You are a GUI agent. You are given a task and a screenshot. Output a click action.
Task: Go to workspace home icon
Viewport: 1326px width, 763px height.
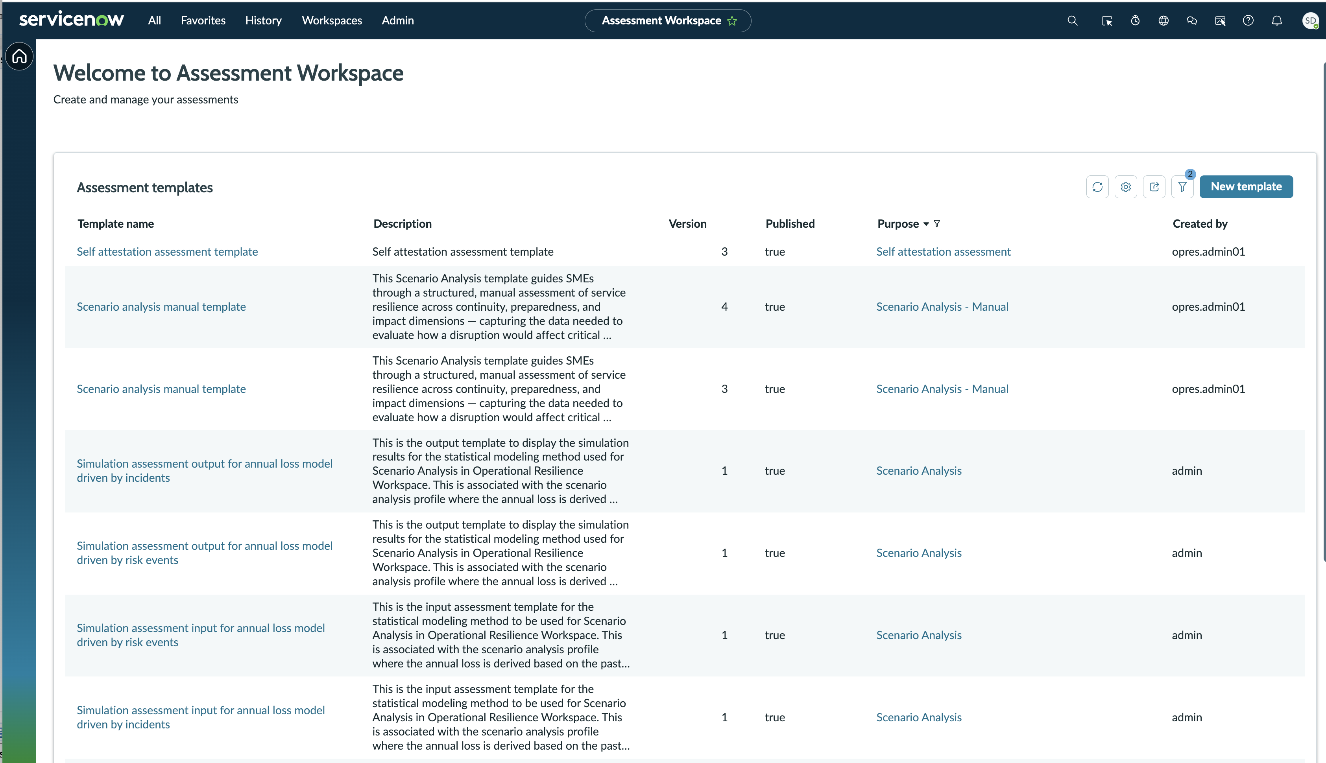[19, 56]
